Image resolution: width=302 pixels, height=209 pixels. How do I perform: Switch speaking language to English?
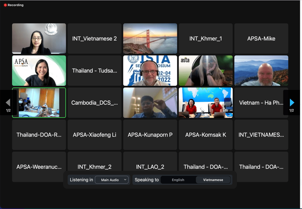click(178, 180)
